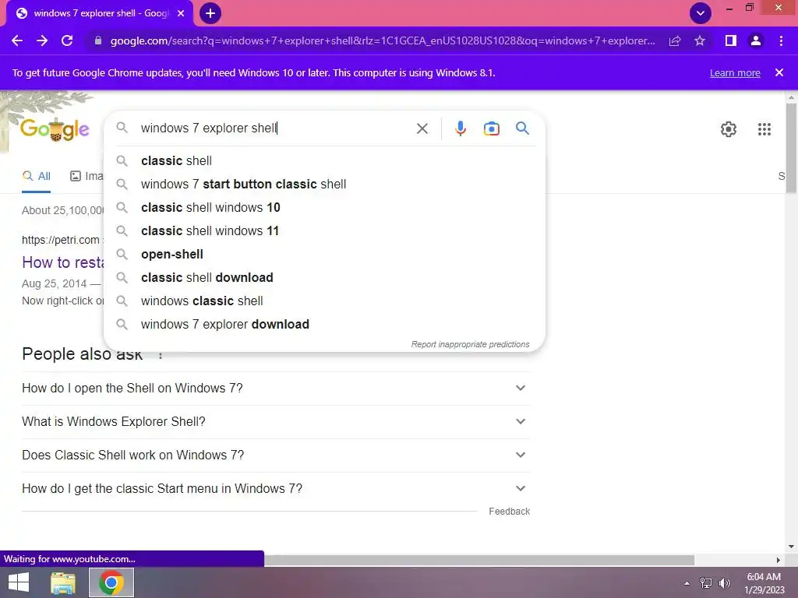Dismiss the Chrome update notification bar
This screenshot has height=598, width=798.
pos(779,72)
